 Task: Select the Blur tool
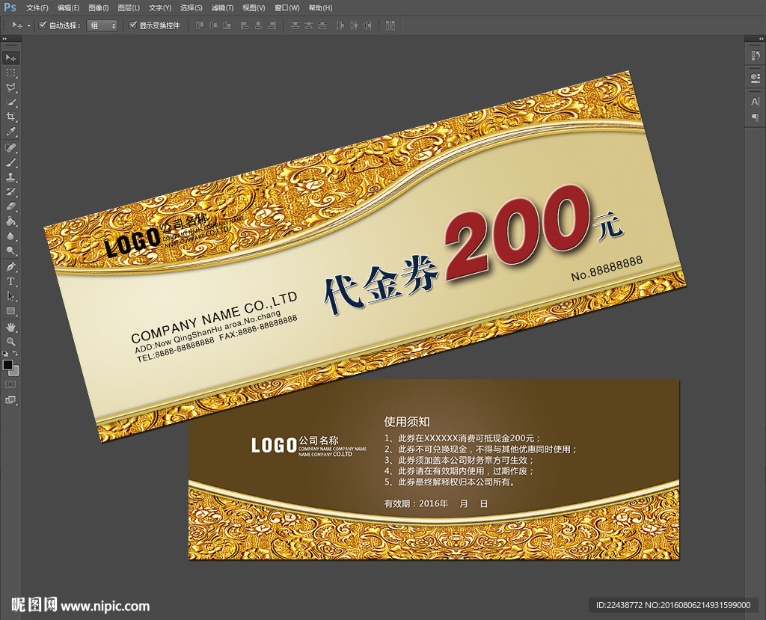[x=10, y=236]
